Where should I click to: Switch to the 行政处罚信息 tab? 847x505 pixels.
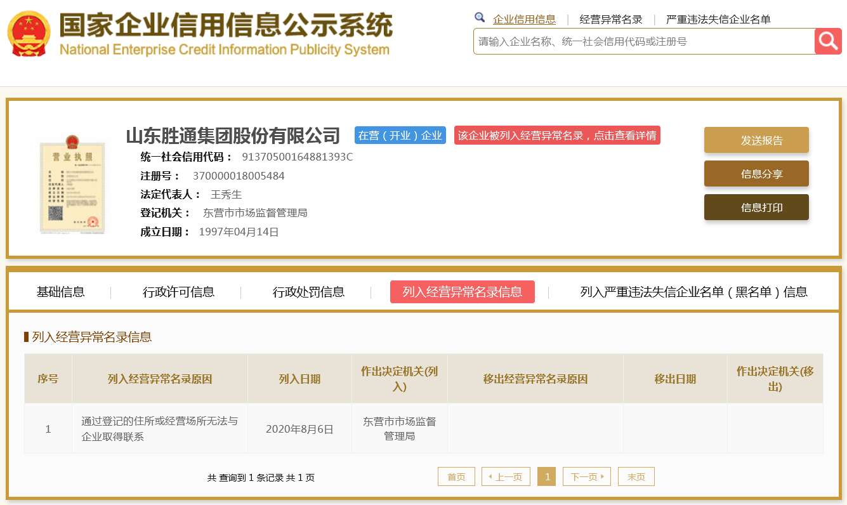pyautogui.click(x=309, y=292)
